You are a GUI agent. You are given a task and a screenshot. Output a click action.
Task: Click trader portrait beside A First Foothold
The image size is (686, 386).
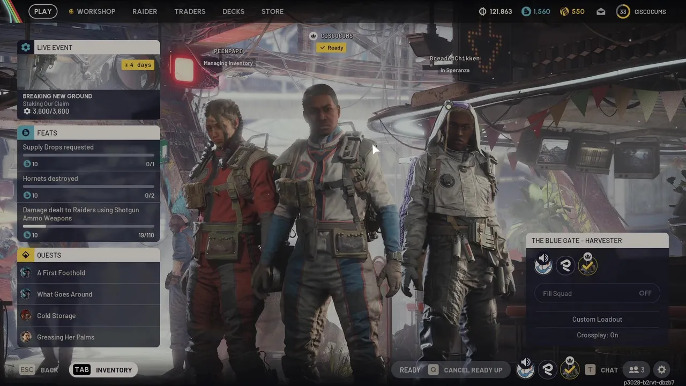tap(26, 273)
